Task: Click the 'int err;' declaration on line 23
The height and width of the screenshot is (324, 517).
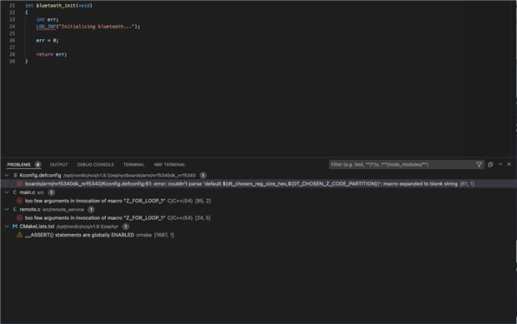Action: coord(48,19)
